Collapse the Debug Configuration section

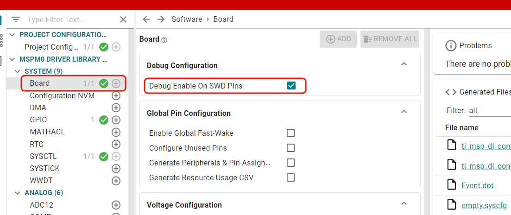coord(404,64)
